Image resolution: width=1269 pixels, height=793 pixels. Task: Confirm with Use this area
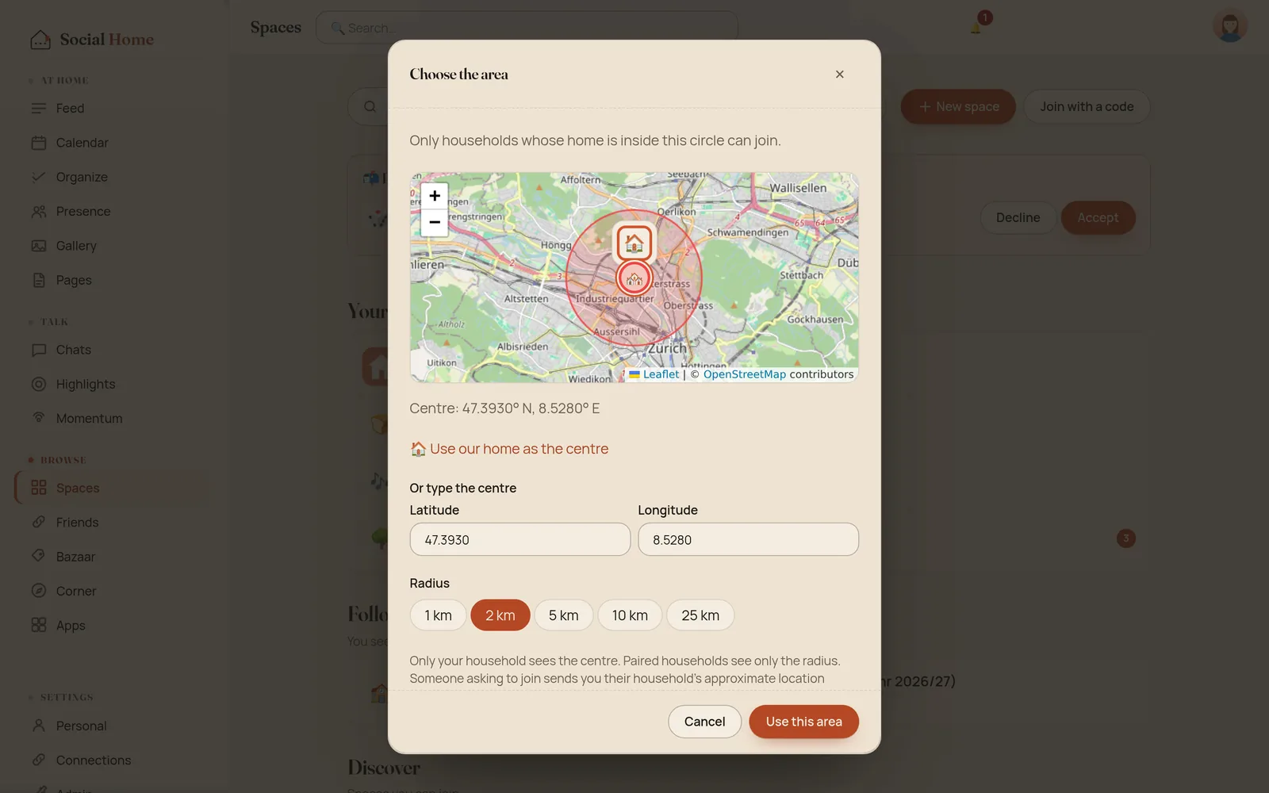(x=803, y=722)
